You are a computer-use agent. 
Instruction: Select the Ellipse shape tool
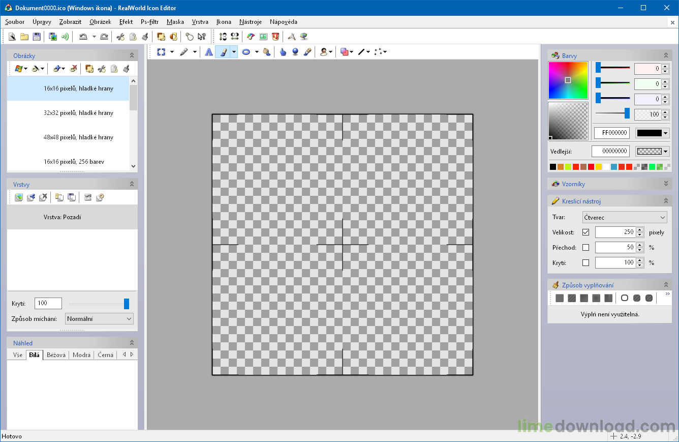pos(246,52)
